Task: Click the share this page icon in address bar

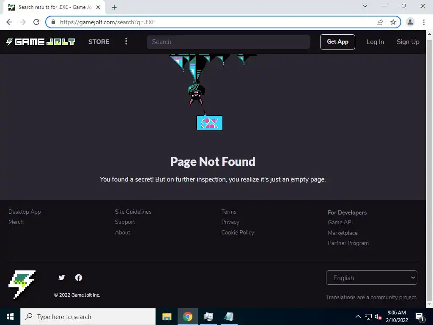Action: click(380, 22)
